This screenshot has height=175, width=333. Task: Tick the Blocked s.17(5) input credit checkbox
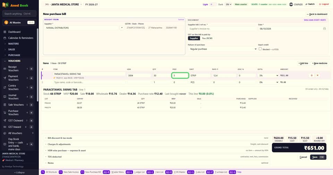[x=260, y=49]
